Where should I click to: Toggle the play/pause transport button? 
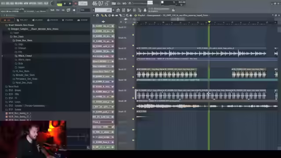pos(65,4)
